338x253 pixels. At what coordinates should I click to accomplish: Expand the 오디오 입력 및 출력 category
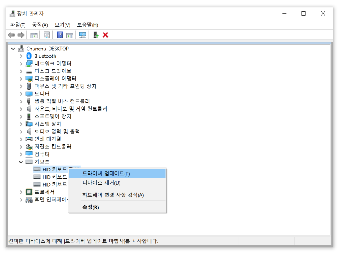pos(21,132)
